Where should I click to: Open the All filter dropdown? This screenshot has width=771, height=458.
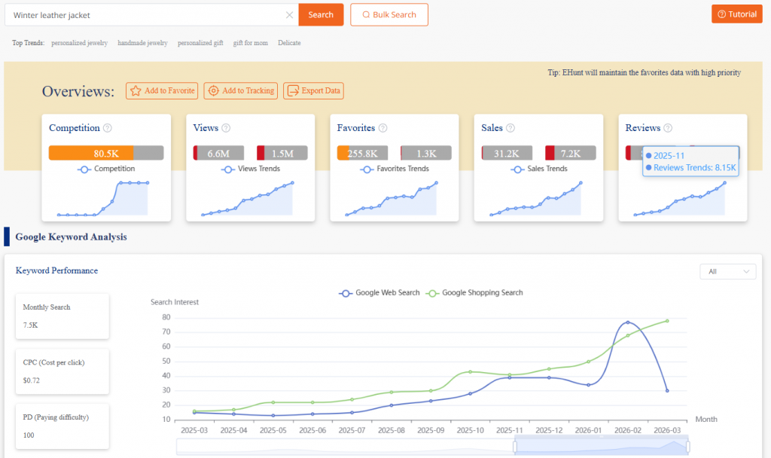(x=727, y=271)
